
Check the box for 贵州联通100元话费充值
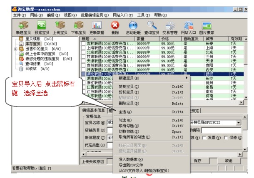[x=83, y=65]
